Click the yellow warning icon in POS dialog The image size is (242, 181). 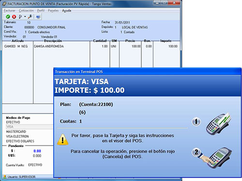pos(62,139)
